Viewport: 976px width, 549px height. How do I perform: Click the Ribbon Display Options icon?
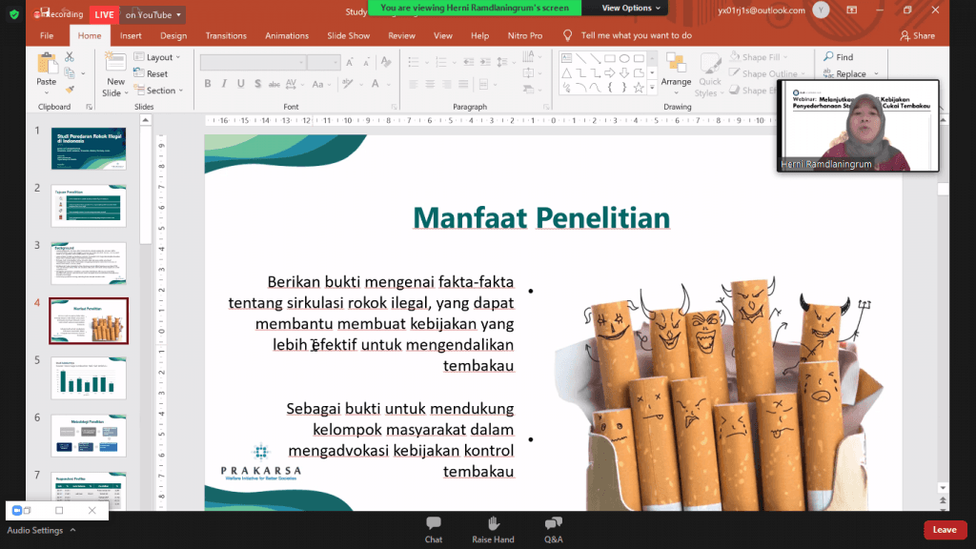pos(851,10)
